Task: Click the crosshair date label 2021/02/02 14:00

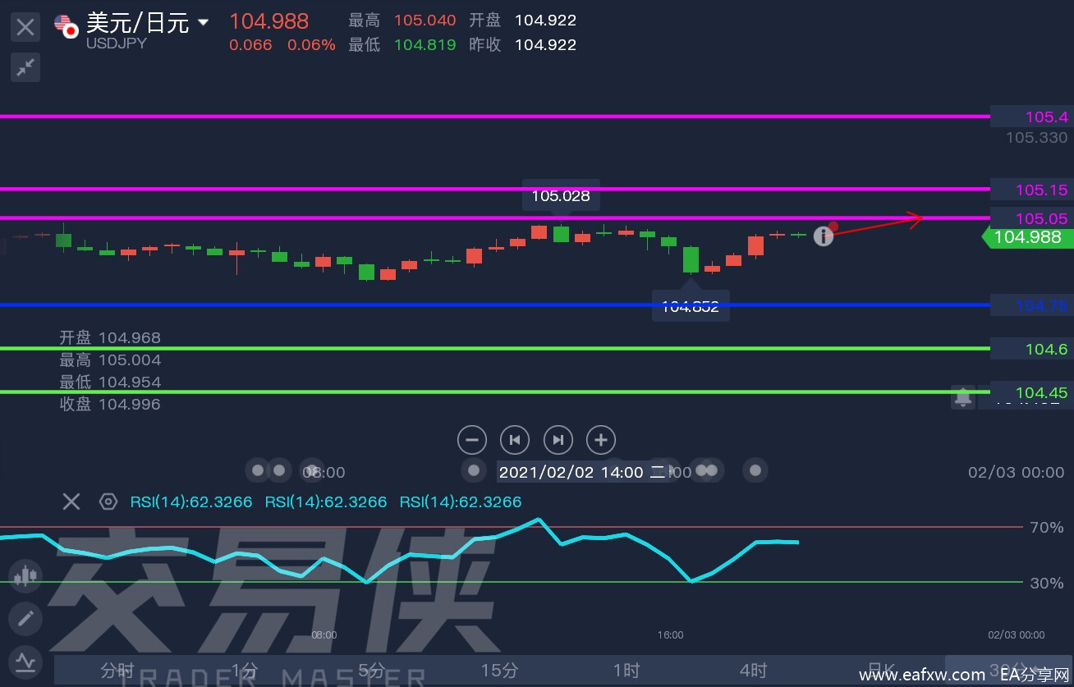Action: [x=583, y=472]
